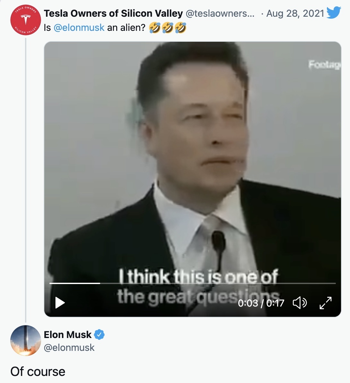350x383 pixels.
Task: Select the fullscreen expand icon on the video
Action: click(326, 302)
